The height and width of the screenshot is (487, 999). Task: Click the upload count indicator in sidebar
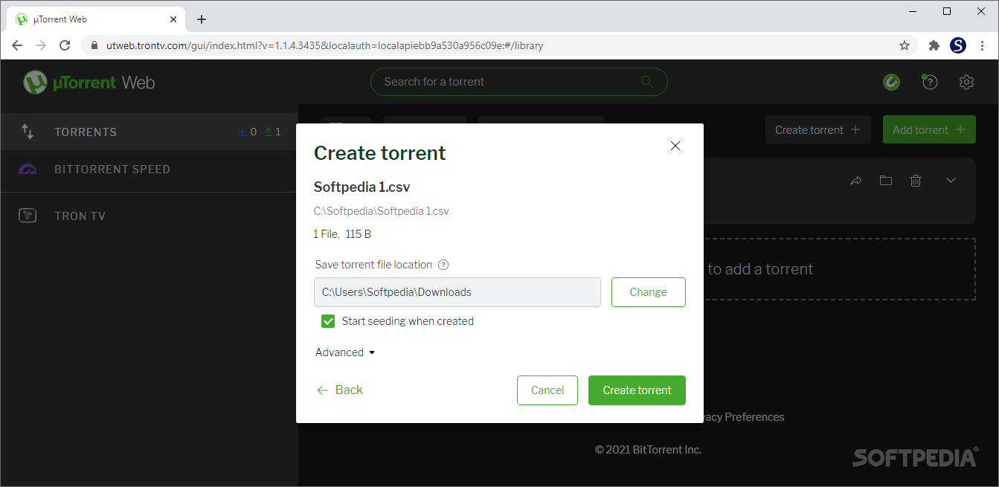(x=272, y=132)
